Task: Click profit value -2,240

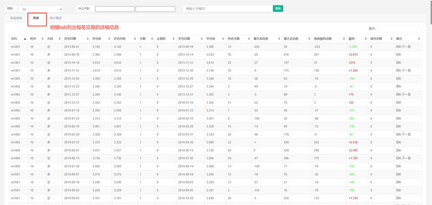Action: 353,47
